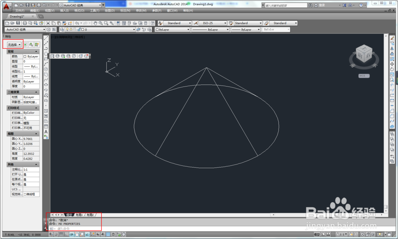
Task: Toggle Polar Tracking in status bar
Action: tap(72, 235)
